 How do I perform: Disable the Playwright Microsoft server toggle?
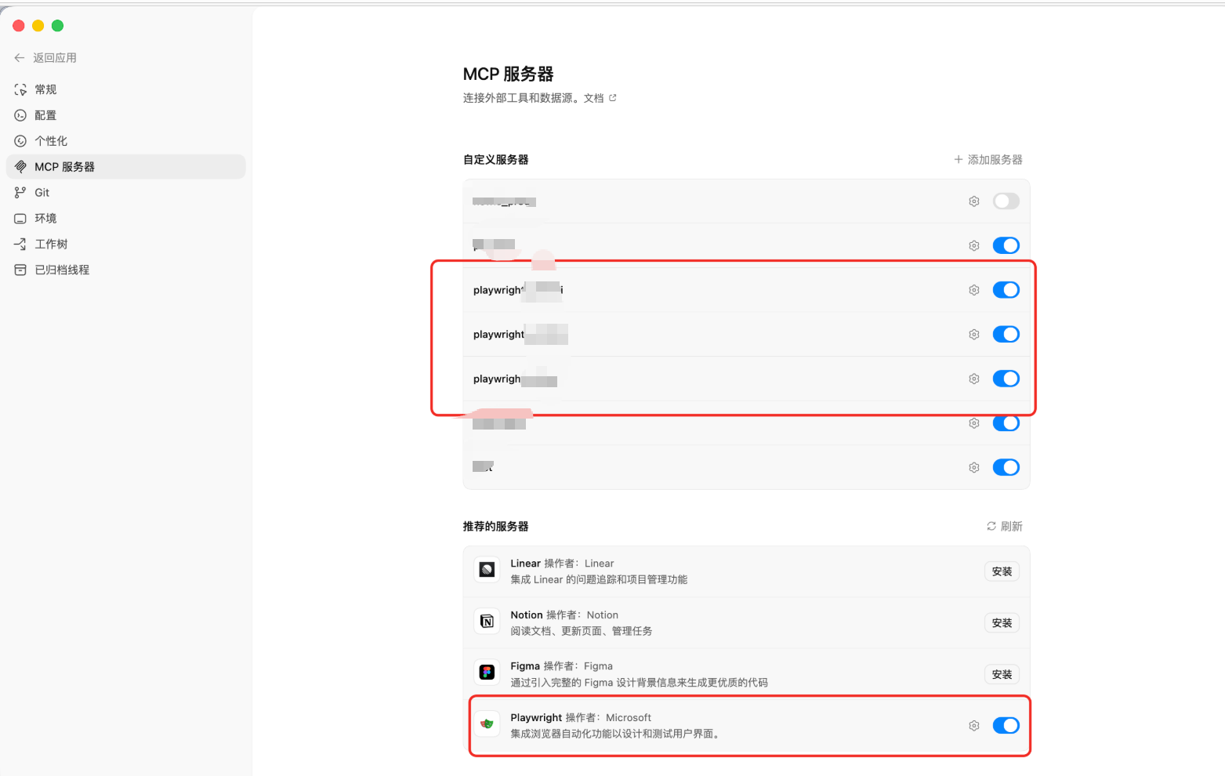point(1006,726)
